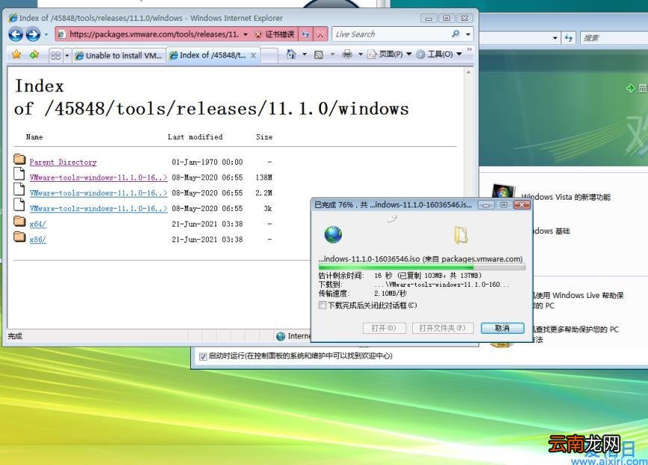Open 'Windows Vista 的新增功能' in Welcome Center

pos(566,197)
